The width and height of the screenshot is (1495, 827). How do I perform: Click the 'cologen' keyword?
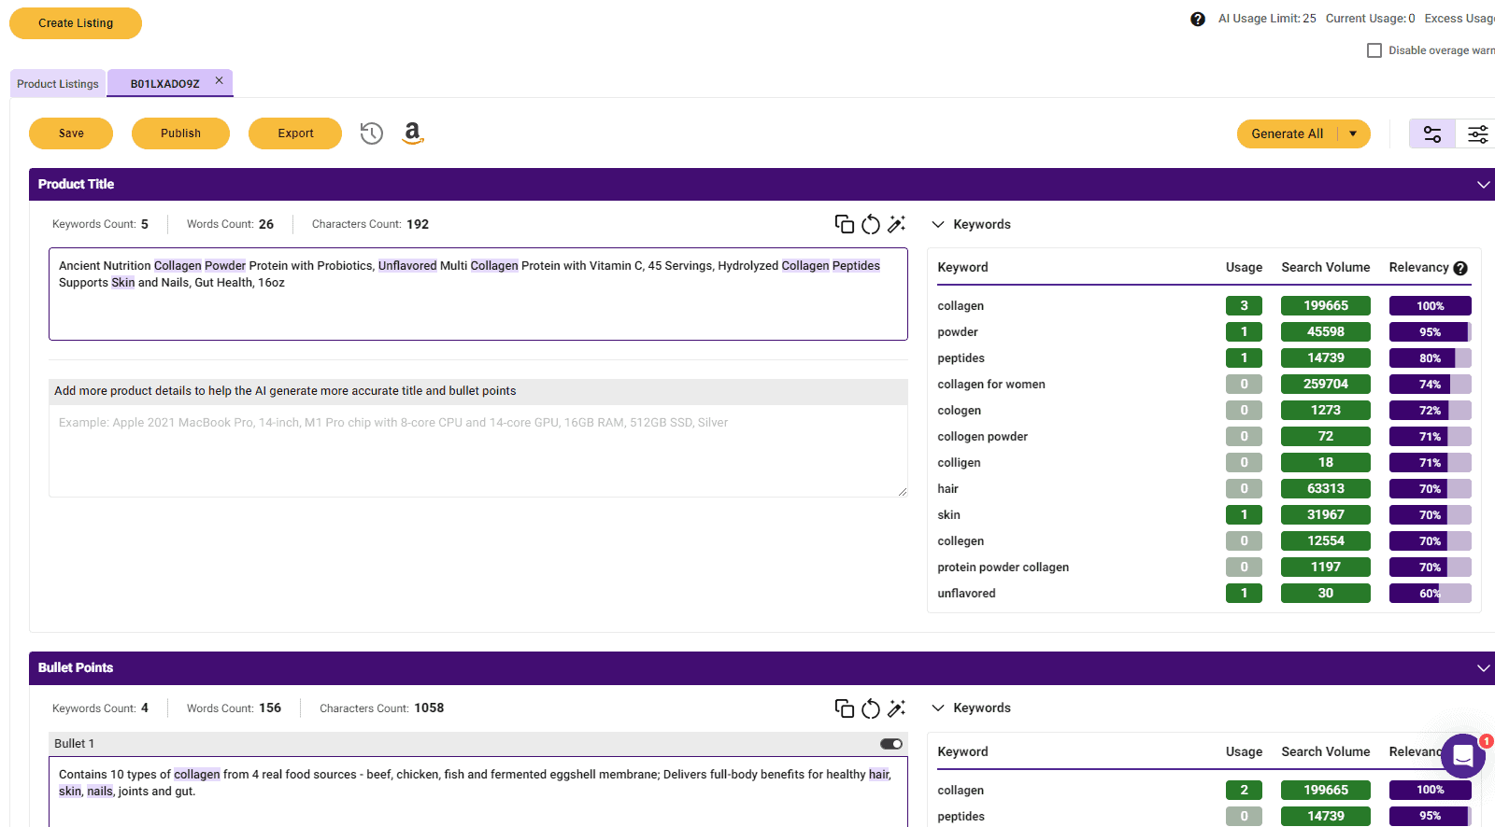coord(959,411)
